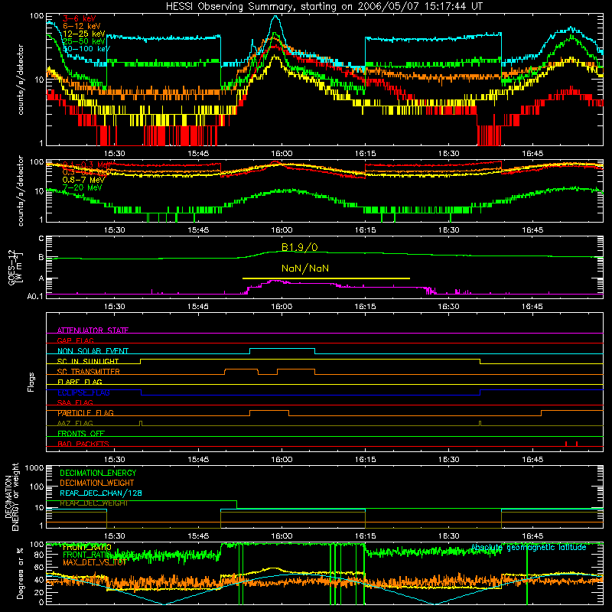The width and height of the screenshot is (612, 612).
Task: Click the REAR_DEC_CHAN/128 legend label
Action: click(x=101, y=493)
